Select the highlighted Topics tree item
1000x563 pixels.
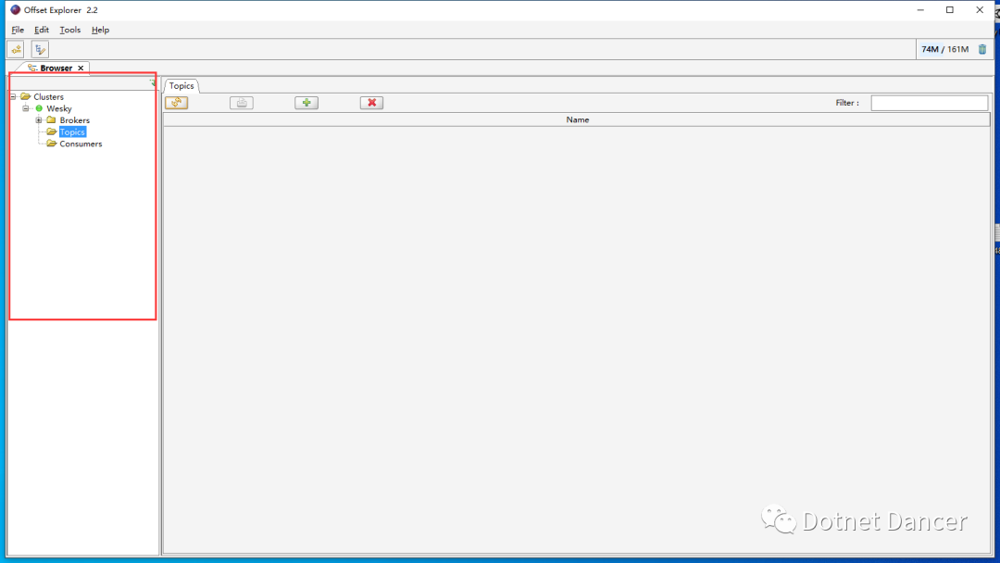[x=72, y=132]
